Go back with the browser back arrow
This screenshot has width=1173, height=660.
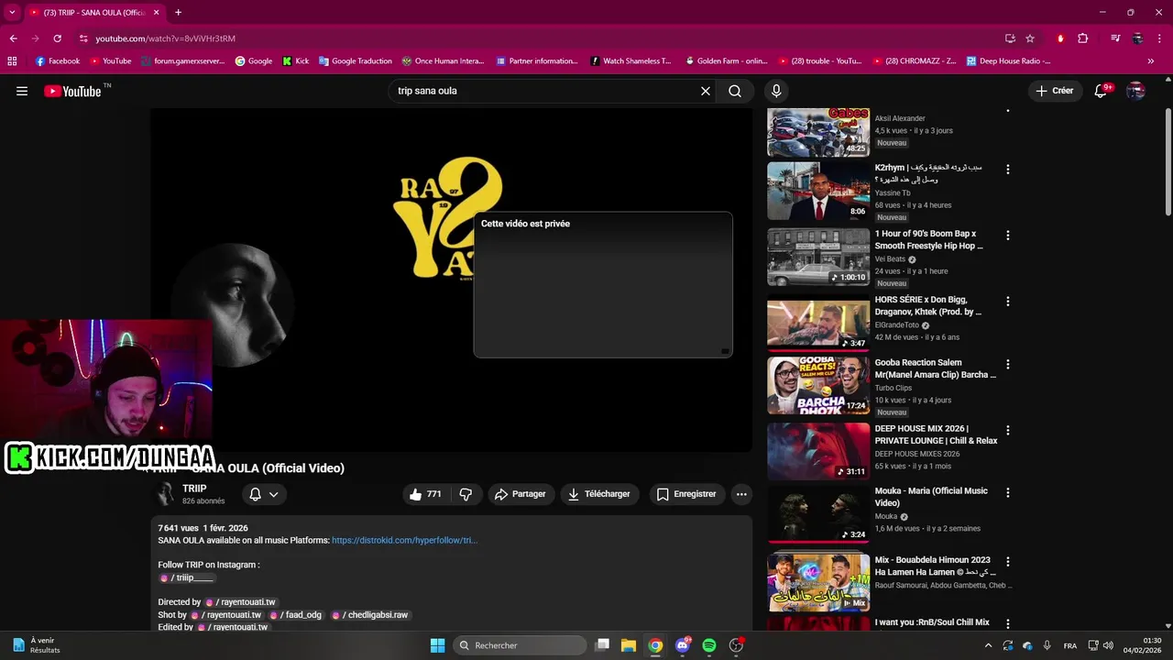click(x=13, y=38)
